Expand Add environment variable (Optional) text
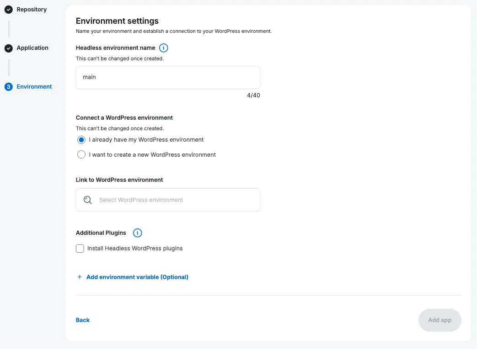The height and width of the screenshot is (349, 477). 137,277
